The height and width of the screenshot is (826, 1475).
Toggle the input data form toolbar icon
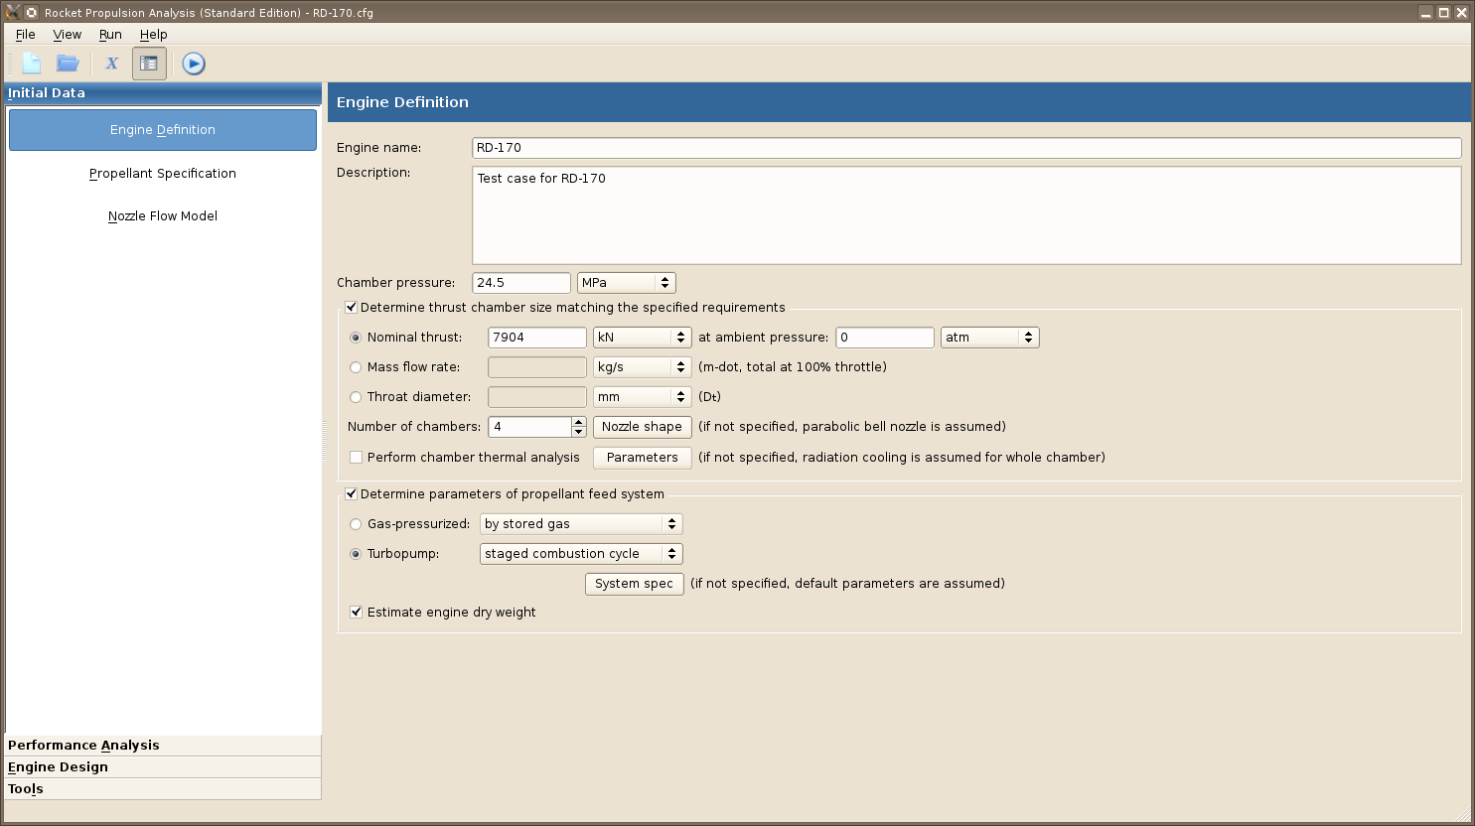point(149,64)
